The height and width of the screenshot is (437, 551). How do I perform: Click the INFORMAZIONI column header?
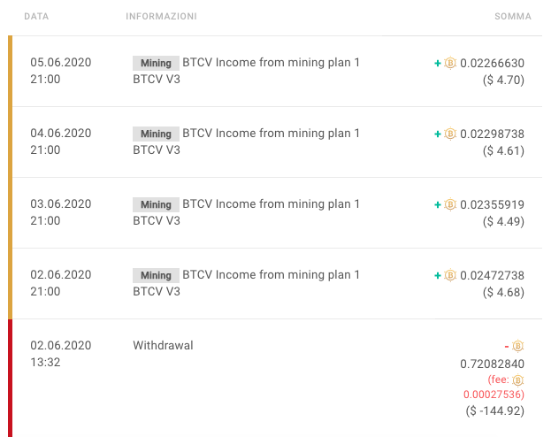tap(161, 17)
